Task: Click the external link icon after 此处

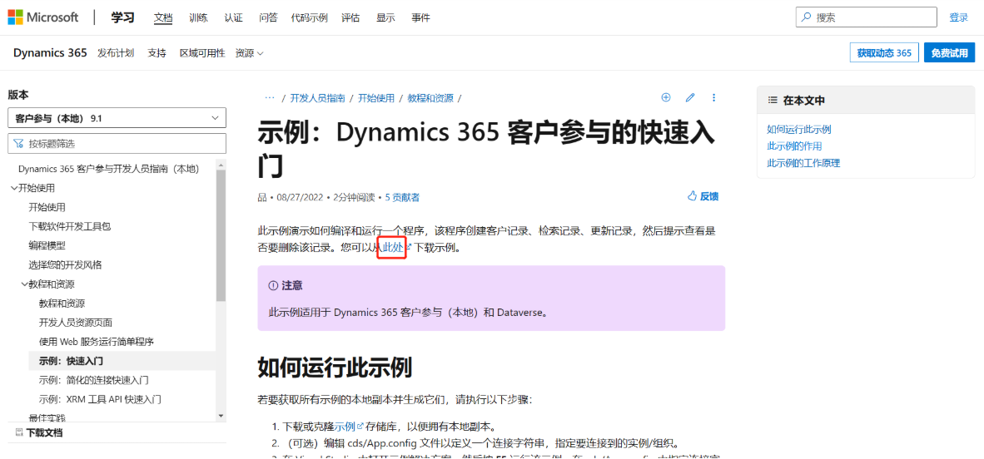Action: (x=409, y=248)
